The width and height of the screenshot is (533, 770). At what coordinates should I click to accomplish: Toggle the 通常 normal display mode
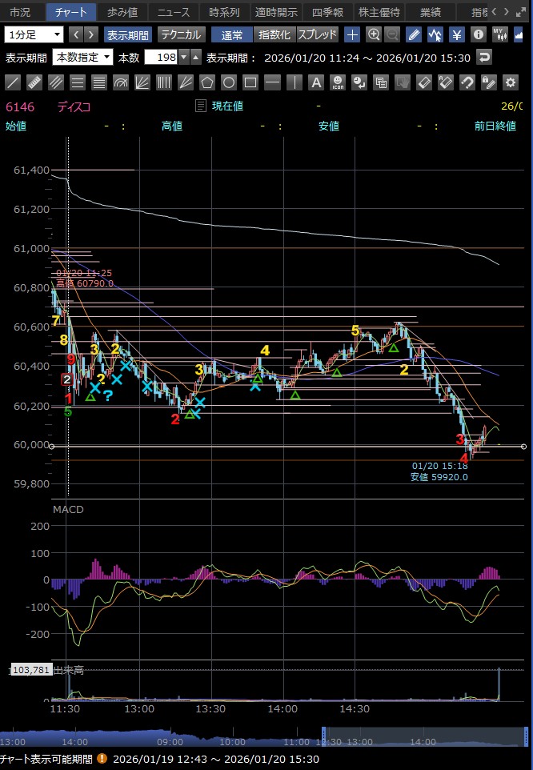[231, 34]
